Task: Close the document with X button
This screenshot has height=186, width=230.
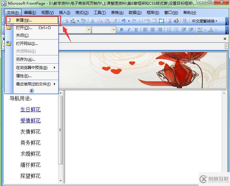Action: click(225, 39)
